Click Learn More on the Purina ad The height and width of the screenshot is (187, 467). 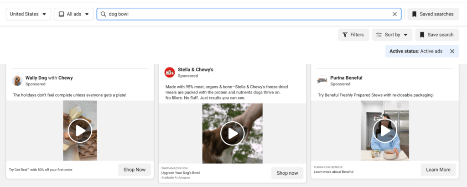tap(438, 170)
